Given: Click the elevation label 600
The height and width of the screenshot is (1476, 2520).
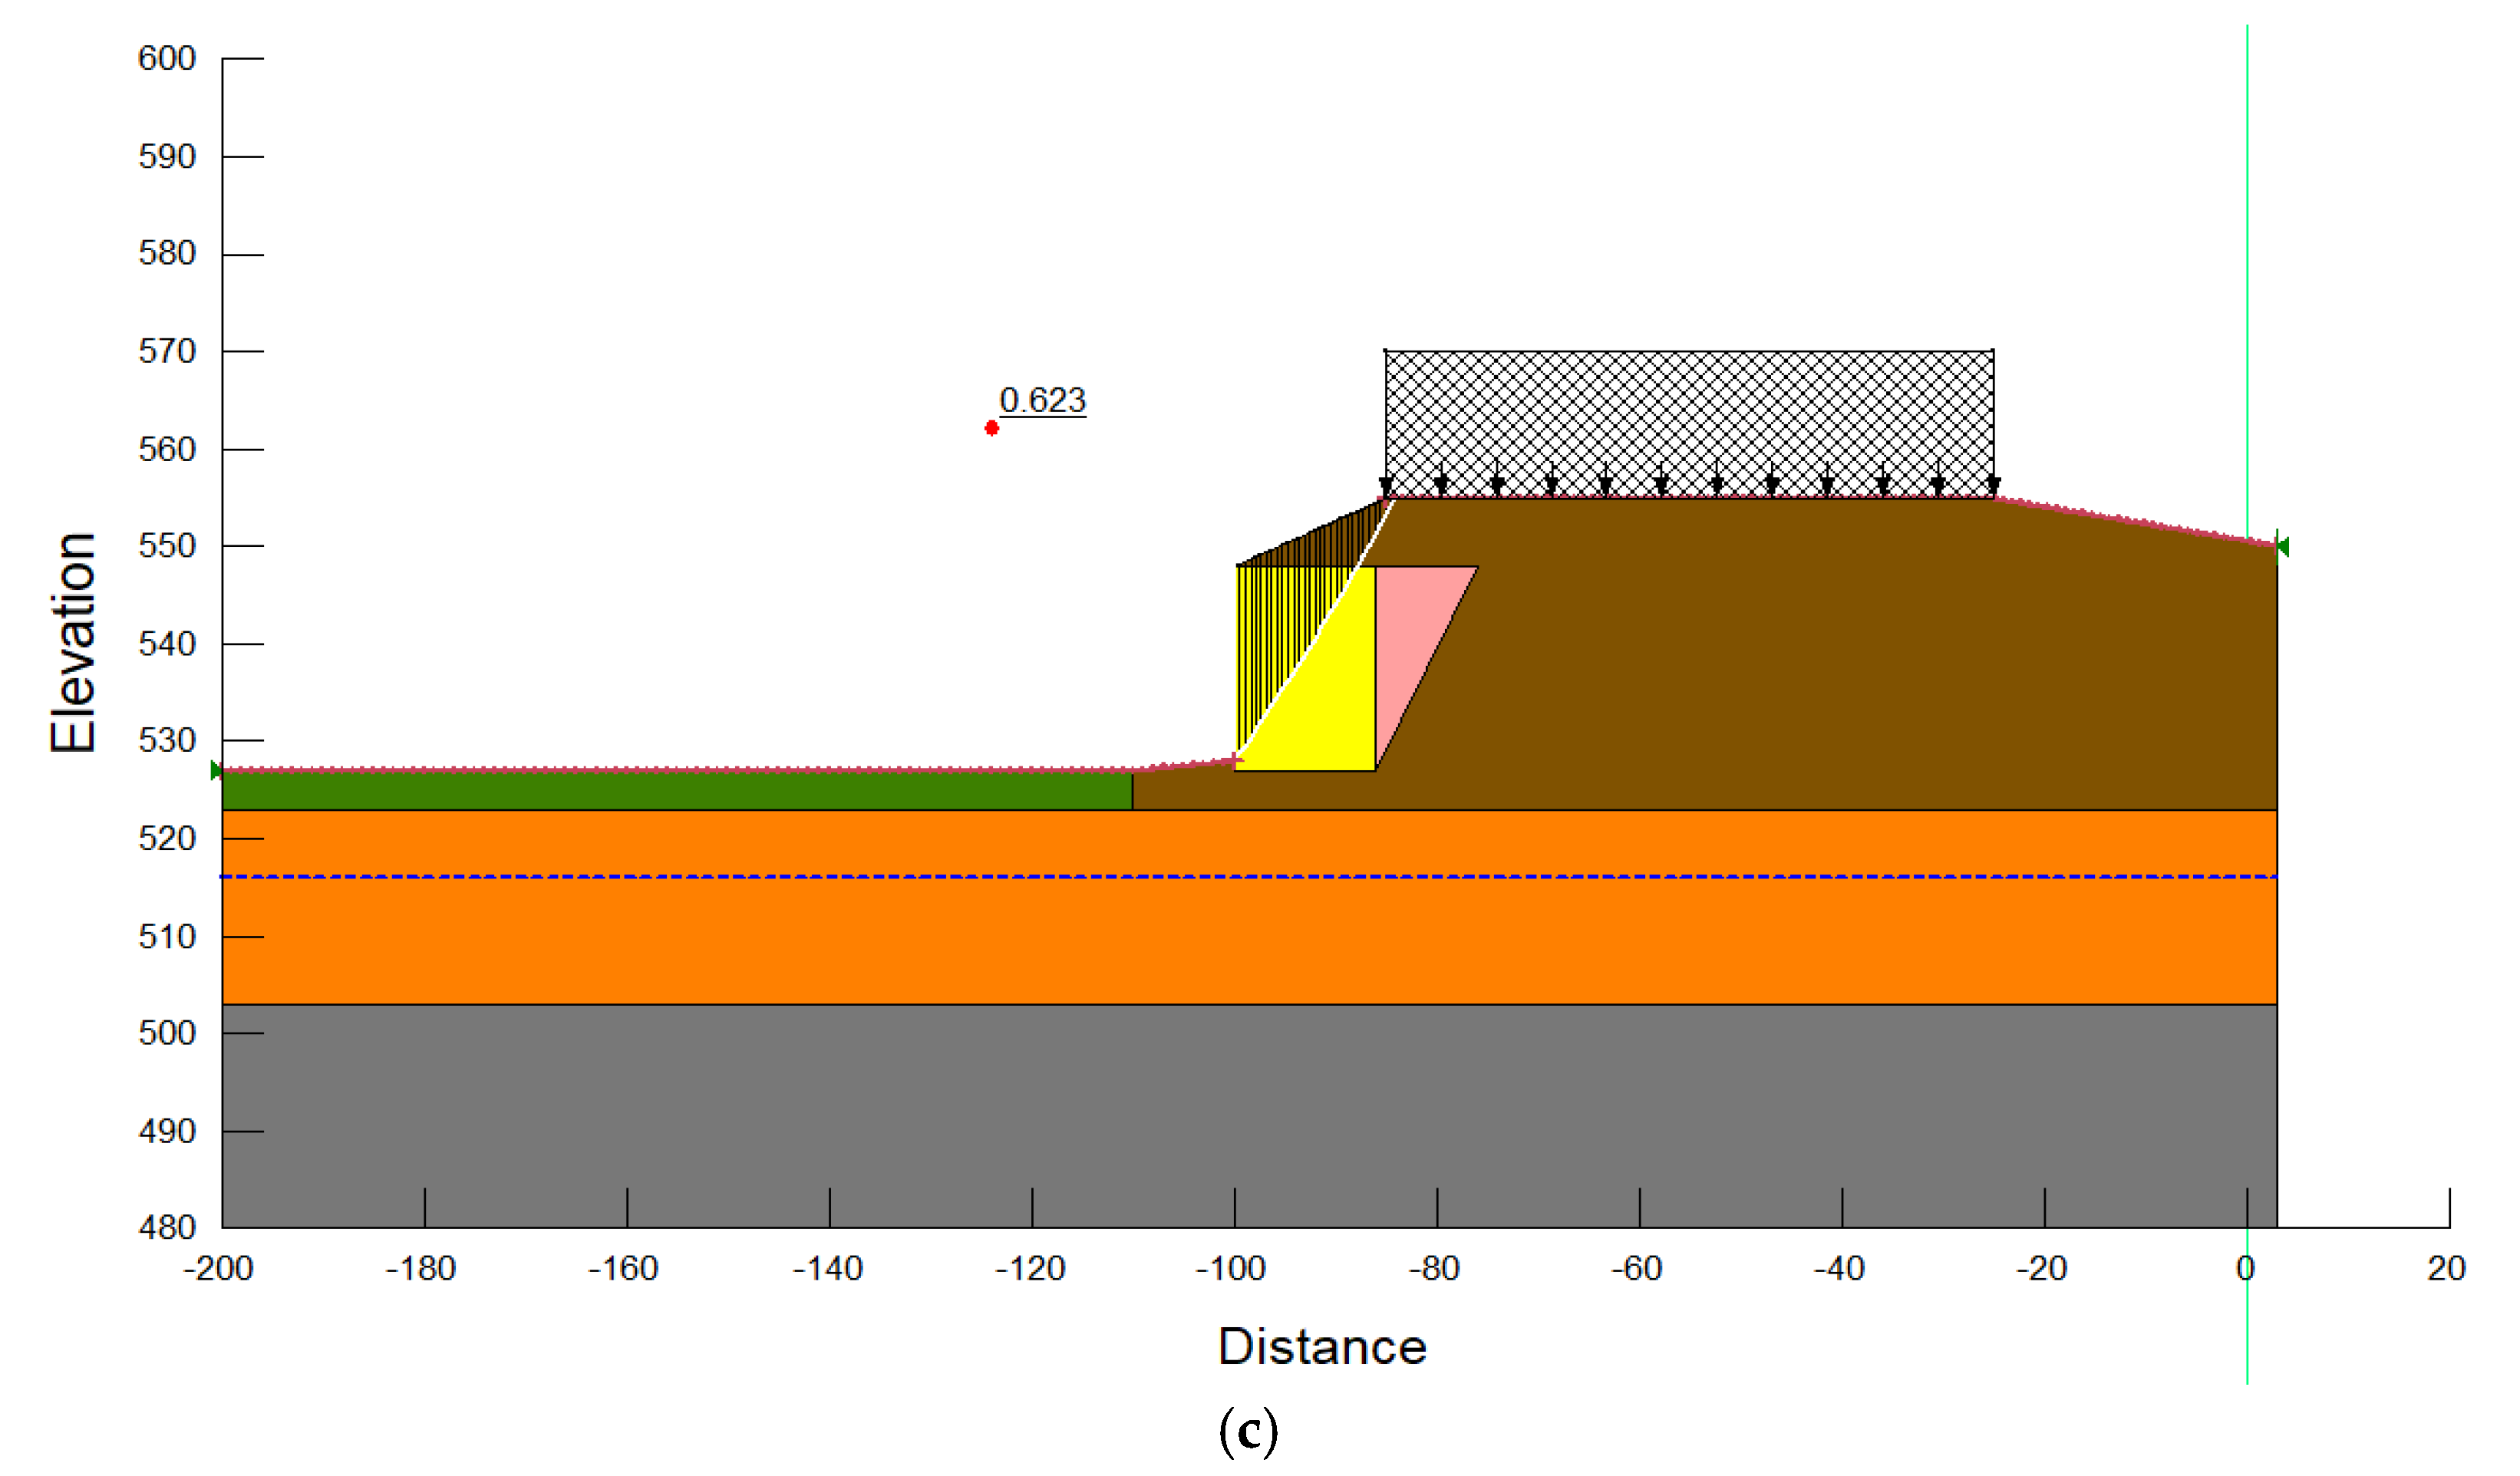Looking at the screenshot, I should (x=167, y=58).
